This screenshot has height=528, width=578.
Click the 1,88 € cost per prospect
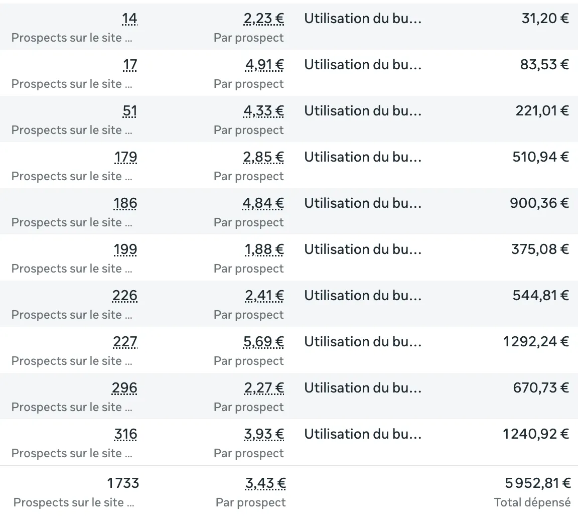264,250
